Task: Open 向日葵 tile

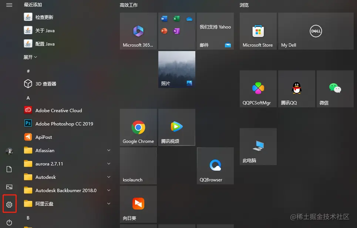Action: click(x=138, y=204)
